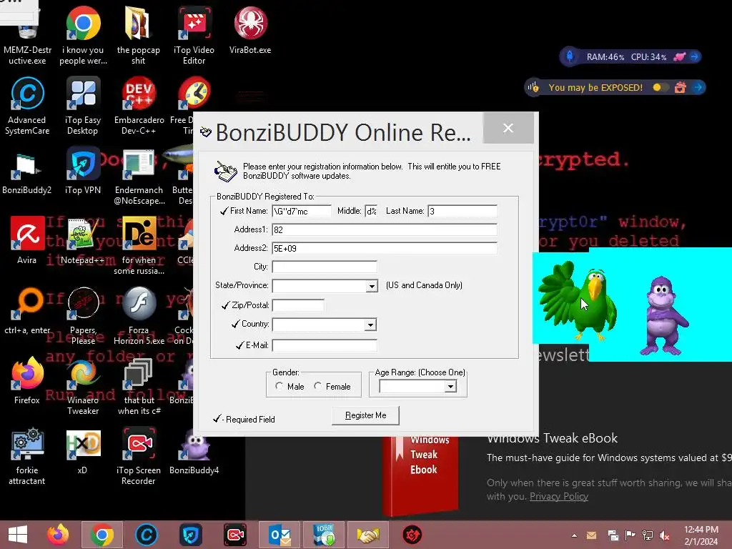Click the green Peedy parrot character
Image resolution: width=732 pixels, height=549 pixels.
578,300
